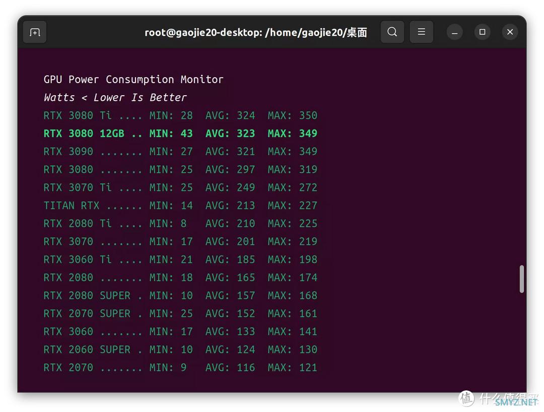Viewport: 544px width, 412px height.
Task: Click the heading GPU Power Consumption Monitor
Action: click(x=133, y=80)
